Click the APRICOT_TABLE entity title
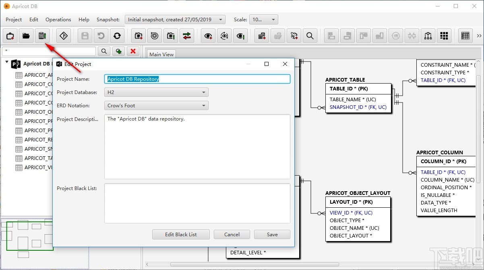The height and width of the screenshot is (270, 484). click(x=345, y=80)
